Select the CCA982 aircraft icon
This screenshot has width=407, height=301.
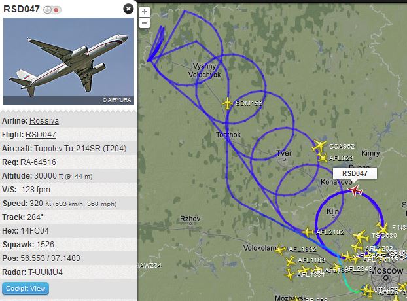(319, 146)
